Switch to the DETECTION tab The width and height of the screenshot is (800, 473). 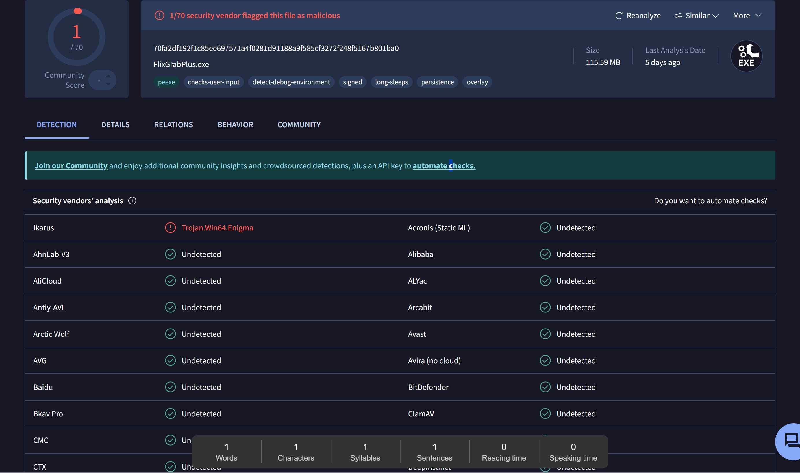(57, 125)
